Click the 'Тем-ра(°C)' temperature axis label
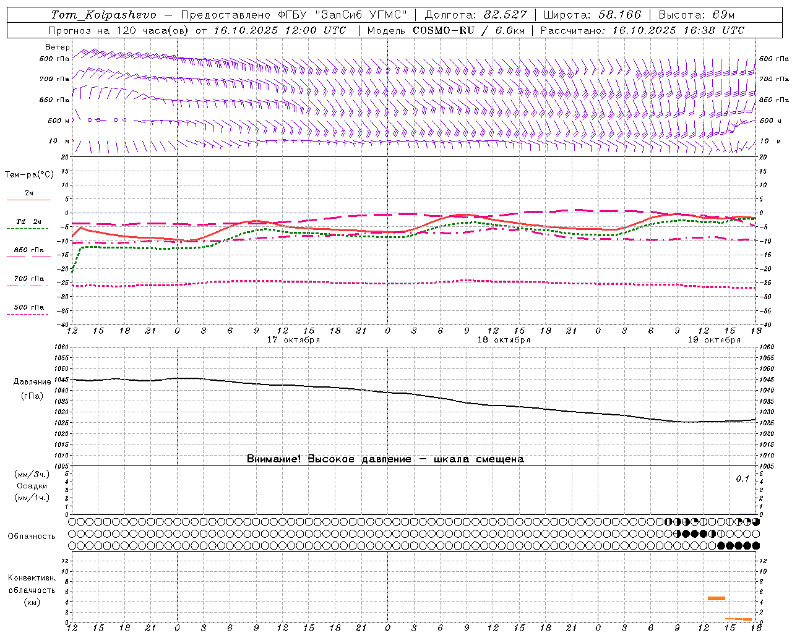The width and height of the screenshot is (792, 633). click(x=29, y=175)
